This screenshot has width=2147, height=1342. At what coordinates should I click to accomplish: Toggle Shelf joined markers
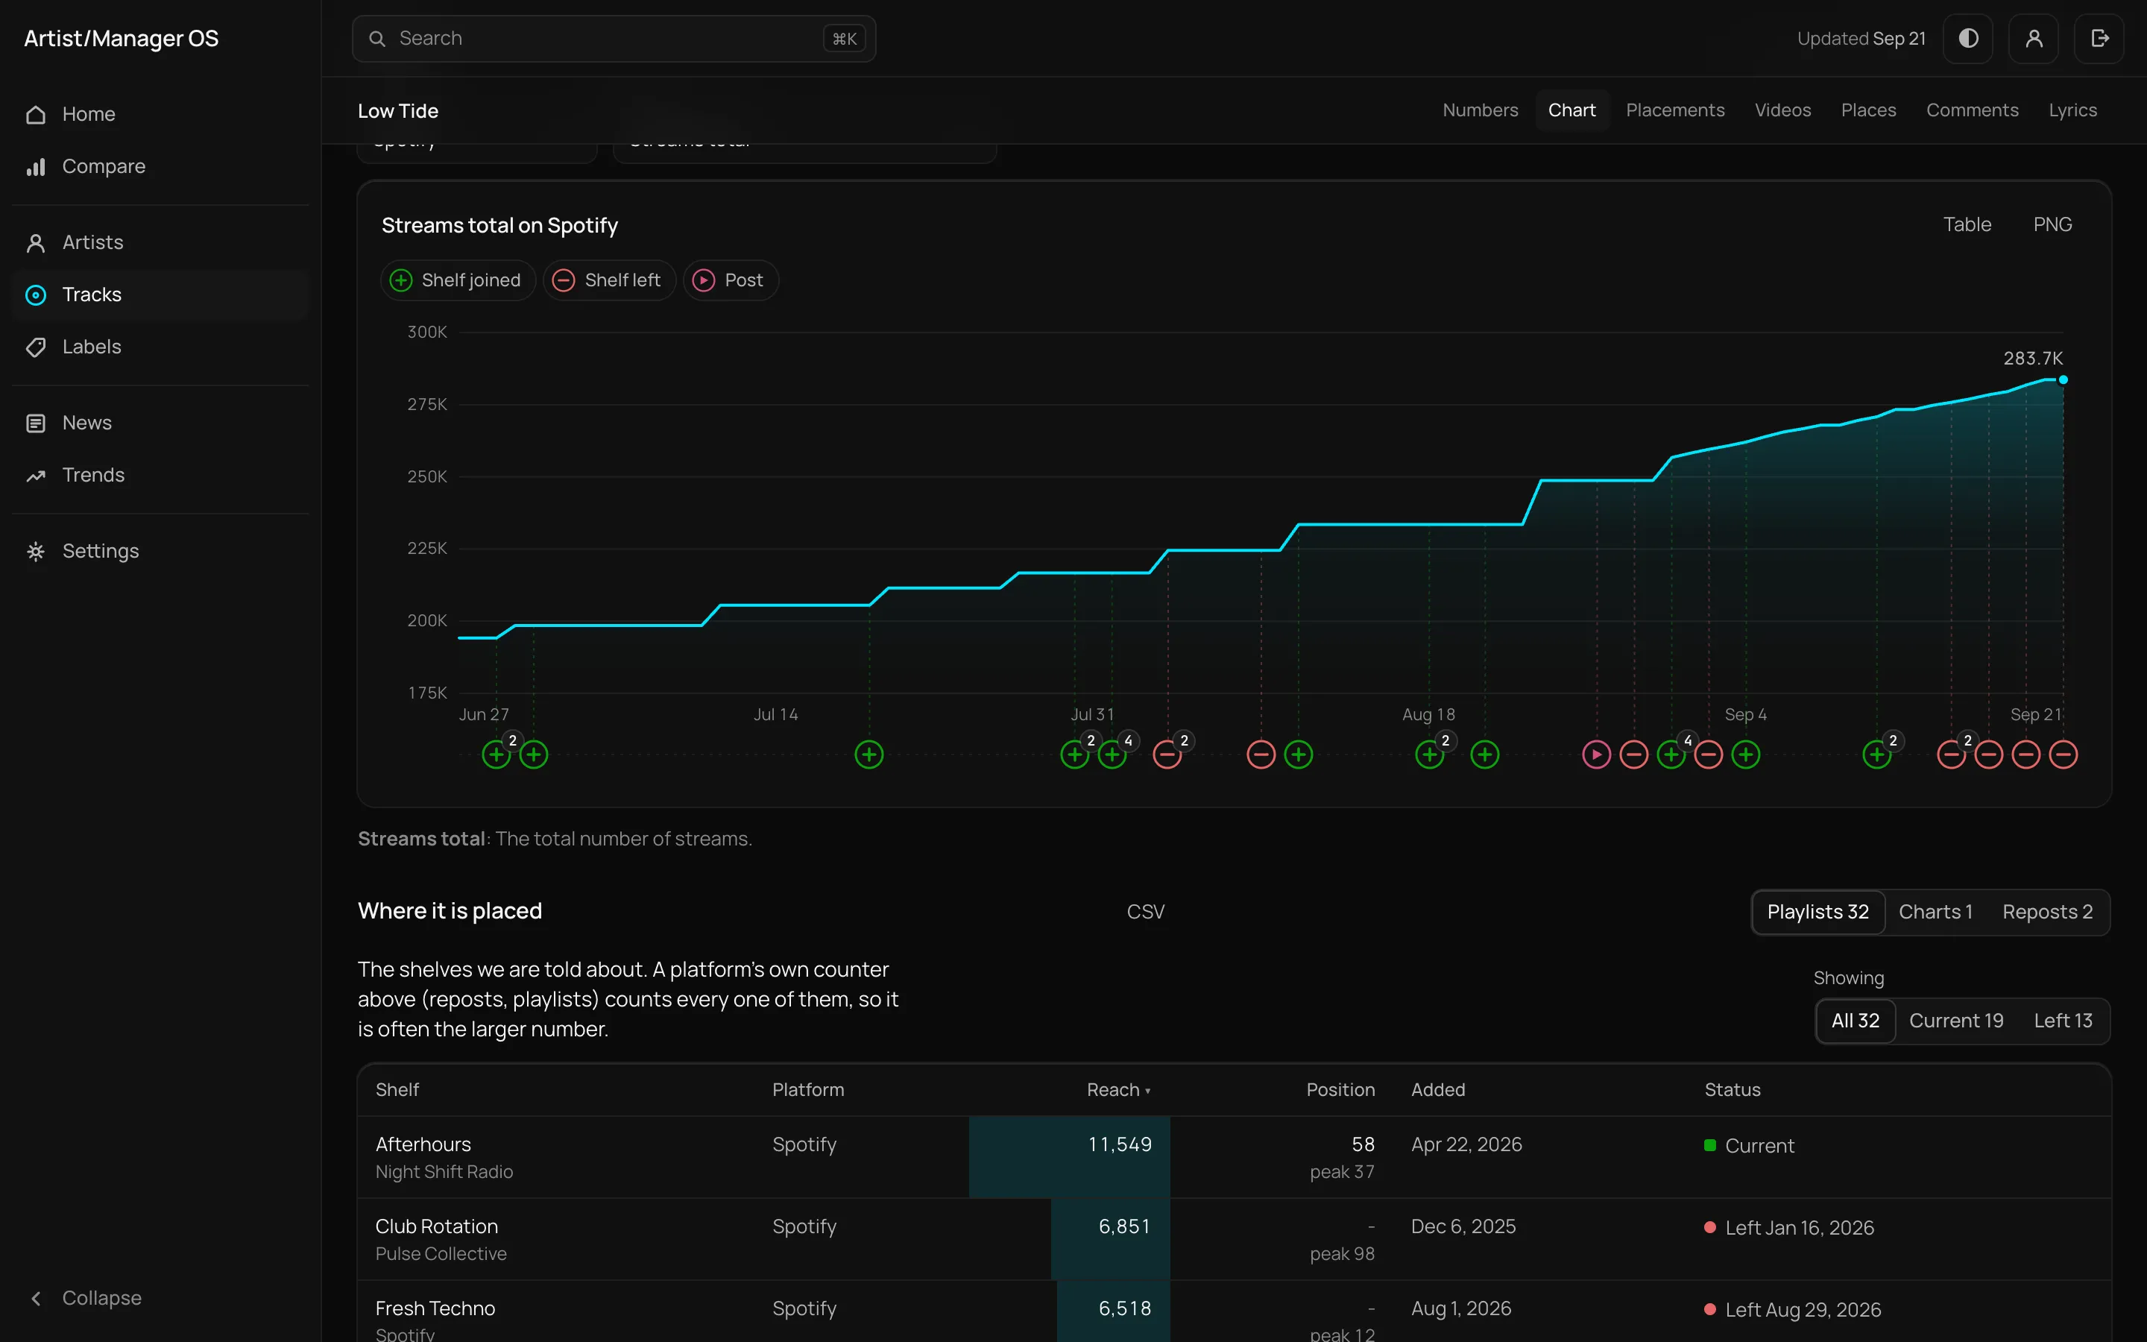coord(457,280)
